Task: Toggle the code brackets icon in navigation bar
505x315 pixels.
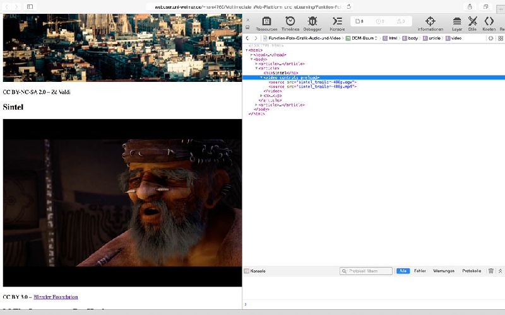Action: click(490, 38)
